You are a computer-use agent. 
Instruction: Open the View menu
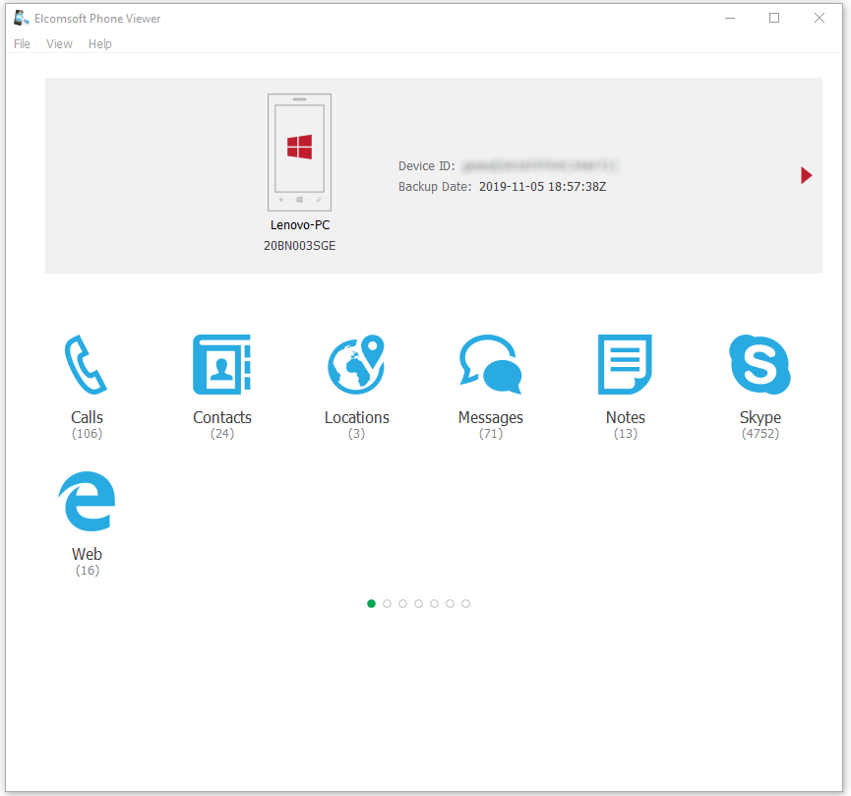pyautogui.click(x=59, y=43)
